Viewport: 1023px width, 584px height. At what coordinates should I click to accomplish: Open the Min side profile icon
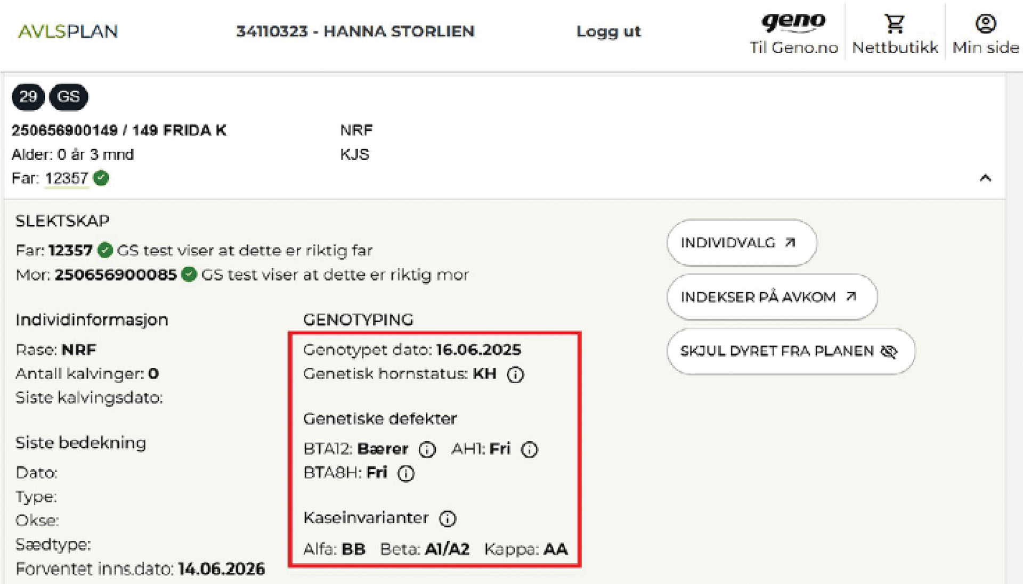click(986, 24)
